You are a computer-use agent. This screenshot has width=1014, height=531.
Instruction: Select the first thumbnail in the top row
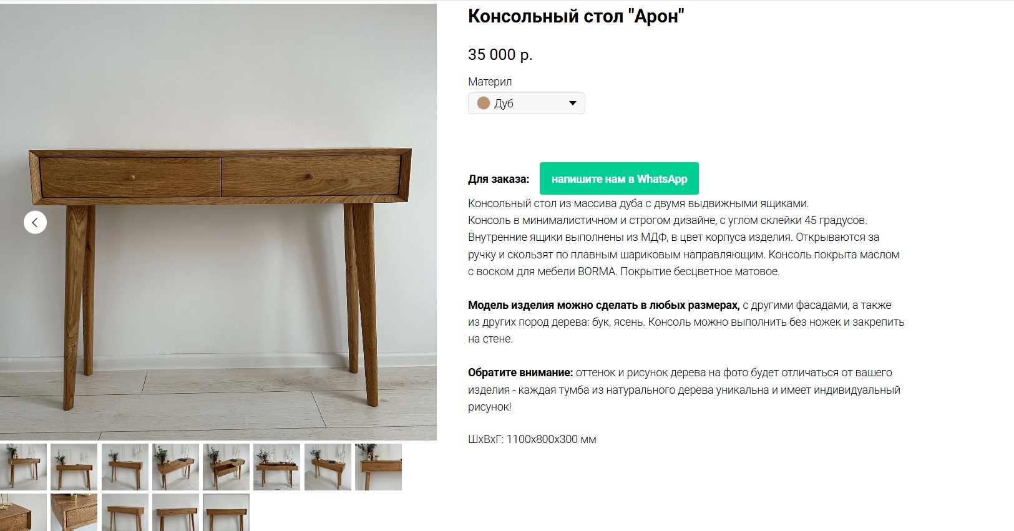pyautogui.click(x=23, y=467)
